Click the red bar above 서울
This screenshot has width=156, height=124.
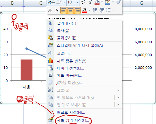pos(27,70)
